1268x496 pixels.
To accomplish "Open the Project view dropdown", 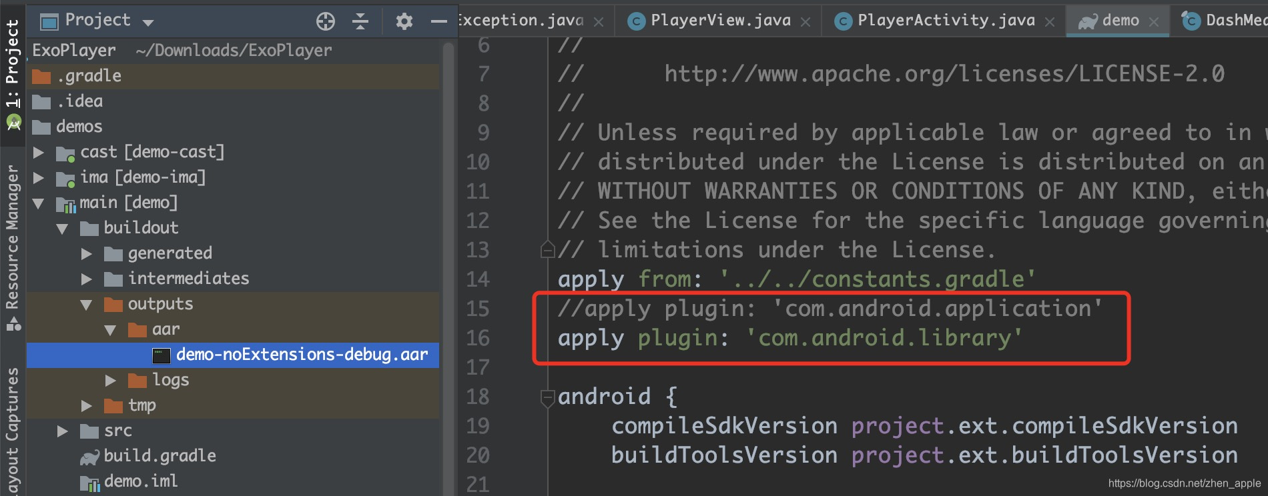I will (x=148, y=23).
